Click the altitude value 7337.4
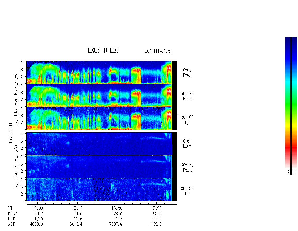 coord(116,224)
